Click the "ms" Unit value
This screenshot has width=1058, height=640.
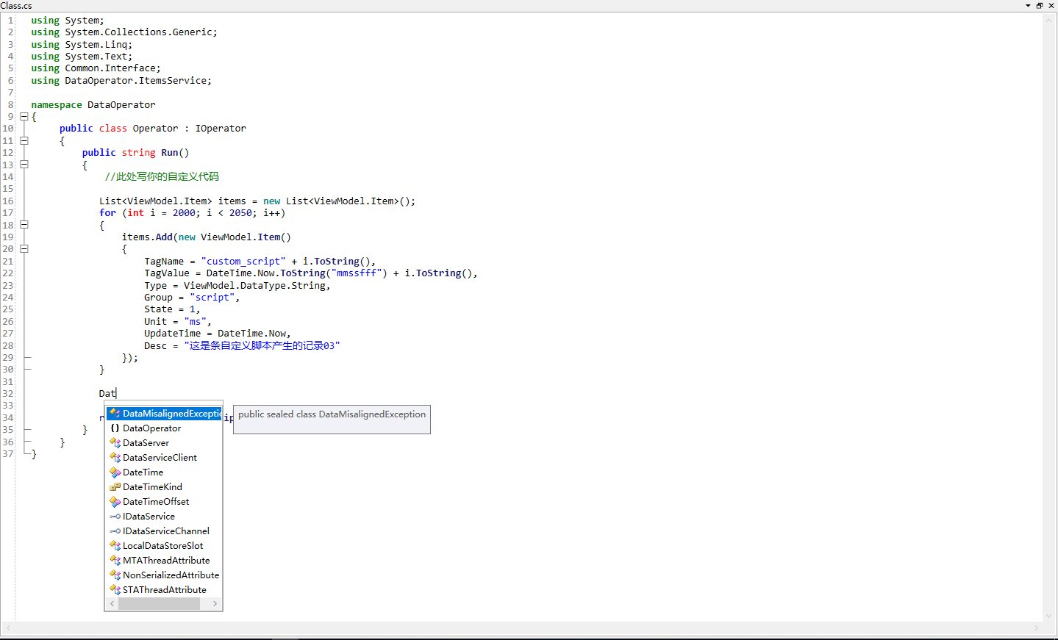click(195, 322)
